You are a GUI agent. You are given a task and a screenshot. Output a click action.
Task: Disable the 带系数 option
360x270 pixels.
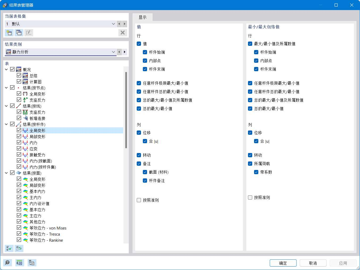(x=256, y=172)
